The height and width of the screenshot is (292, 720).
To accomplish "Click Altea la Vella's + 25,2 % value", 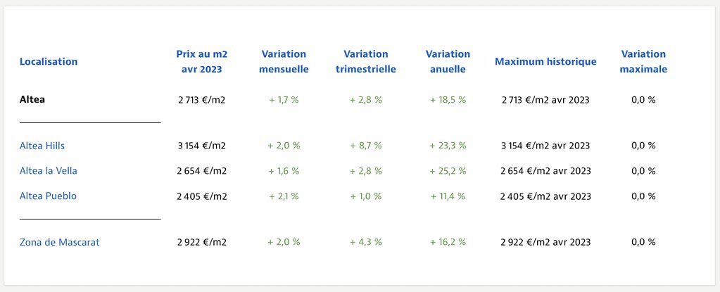I will click(x=448, y=171).
